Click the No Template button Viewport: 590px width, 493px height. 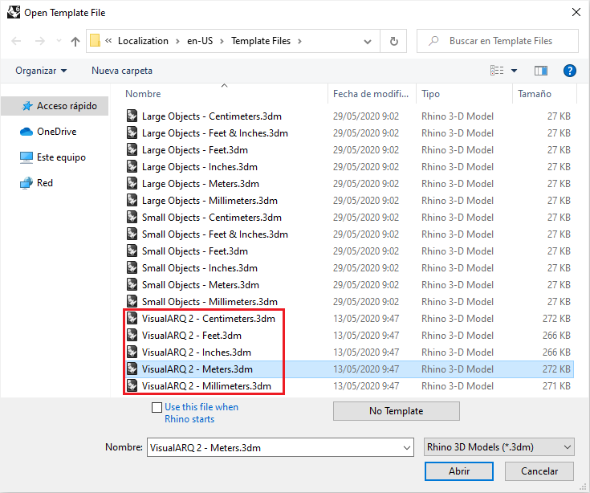397,411
